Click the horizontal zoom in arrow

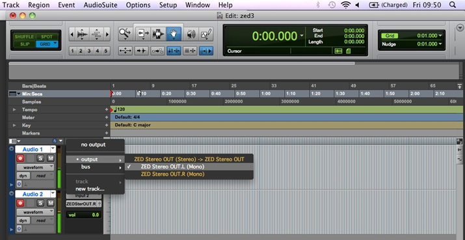pos(107,34)
